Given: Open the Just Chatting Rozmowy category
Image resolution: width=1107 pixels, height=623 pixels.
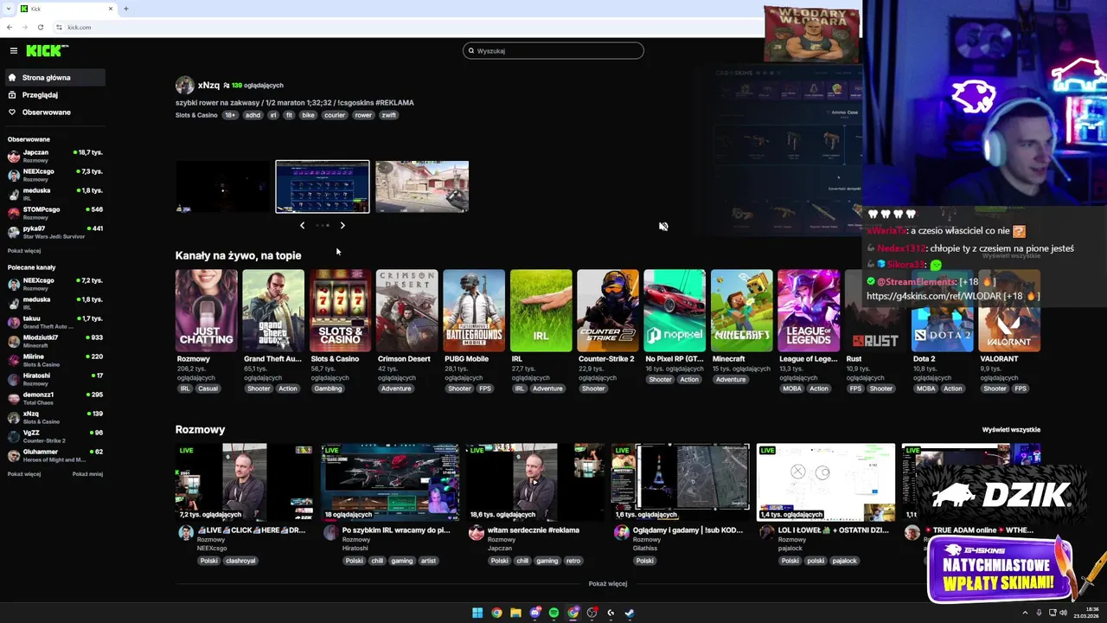Looking at the screenshot, I should [206, 311].
